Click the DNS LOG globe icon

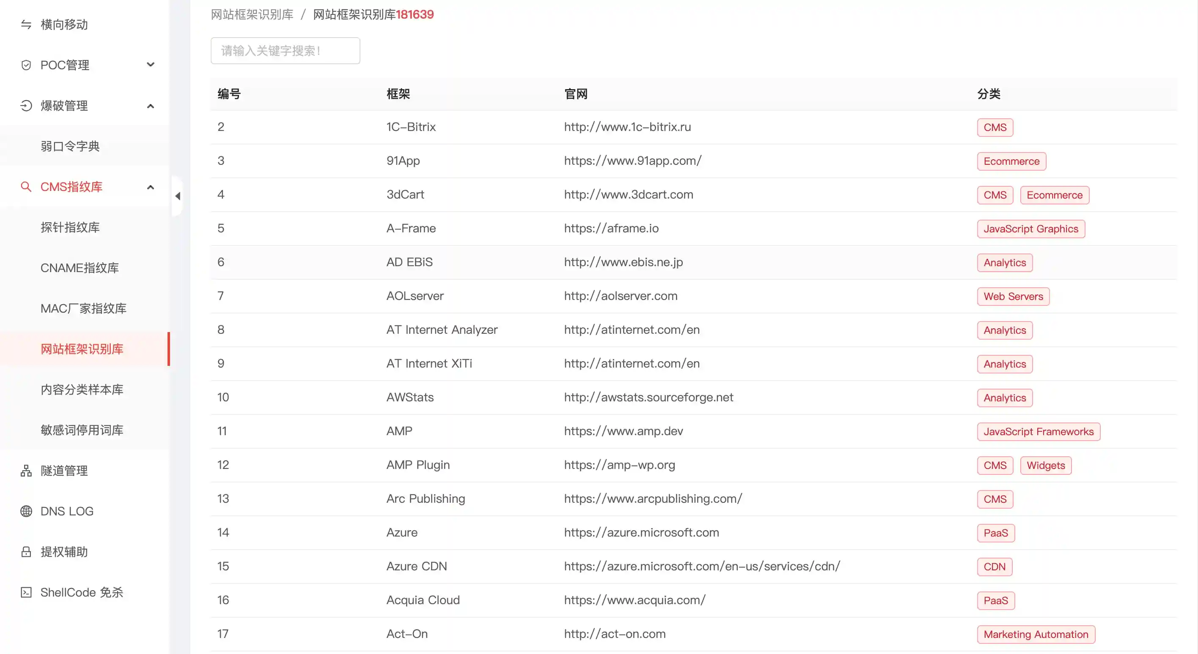pos(26,511)
